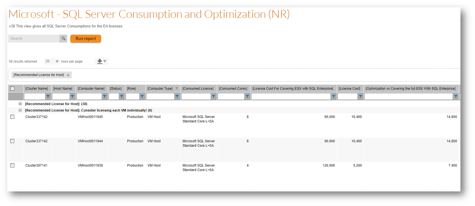Click the VMHost0011938 computer name cell
The width and height of the screenshot is (475, 206).
coord(90,165)
